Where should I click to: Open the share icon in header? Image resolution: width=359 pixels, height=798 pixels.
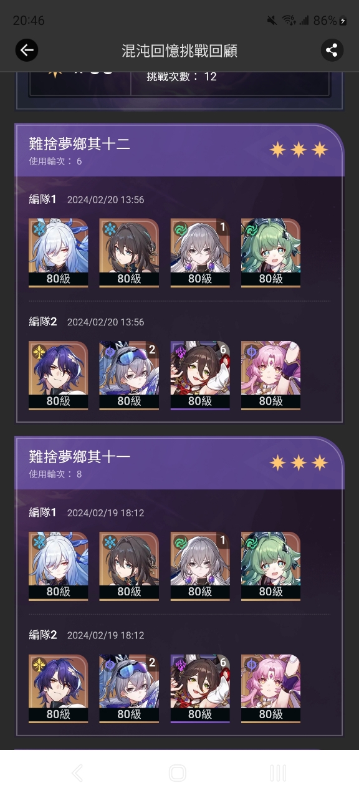tap(332, 50)
